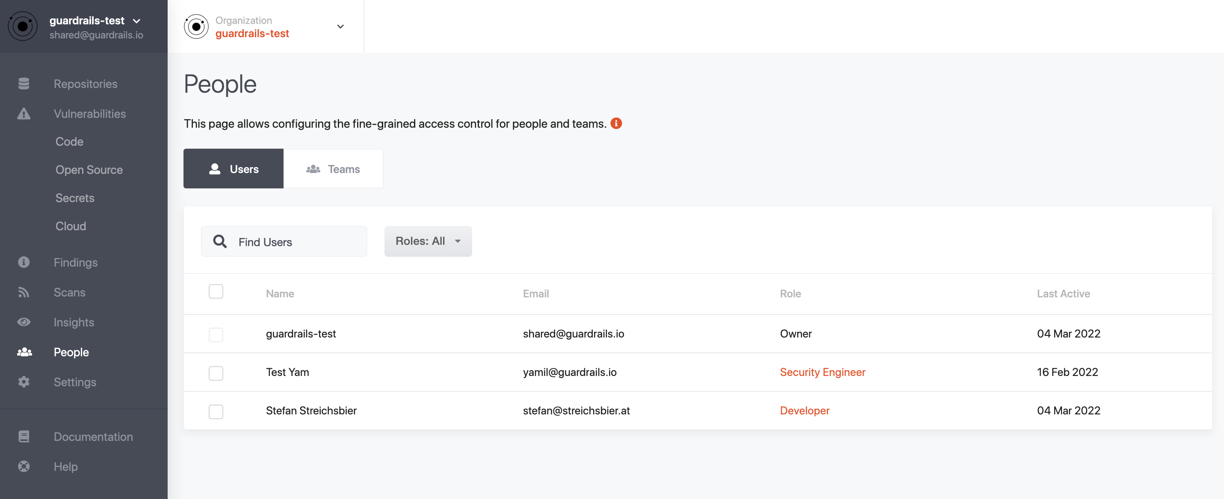1224x499 pixels.
Task: Select the Stefan Streichsbier row checkbox
Action: (216, 411)
